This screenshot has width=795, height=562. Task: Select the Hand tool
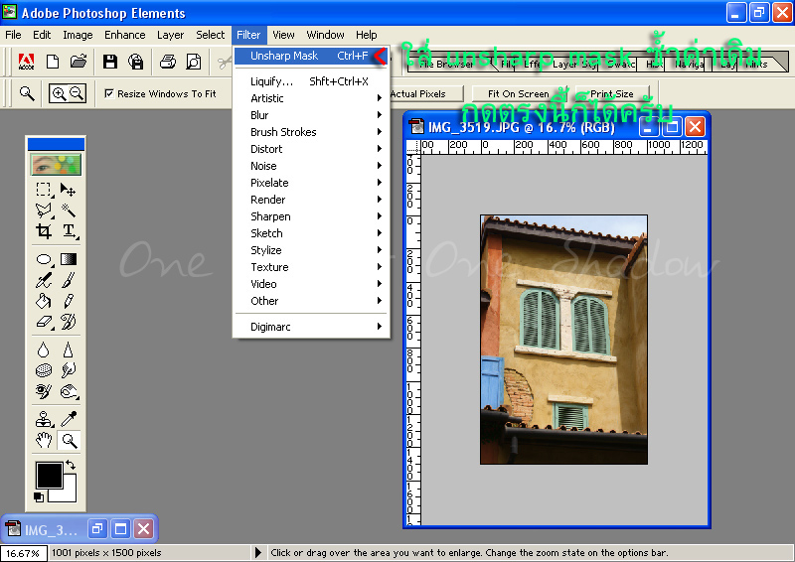(44, 441)
